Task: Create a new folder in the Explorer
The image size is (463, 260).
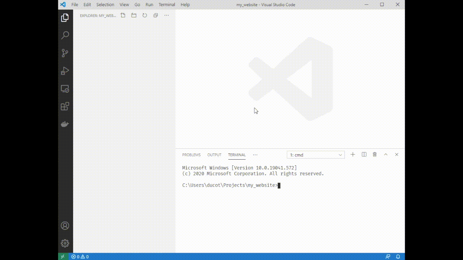Action: point(133,15)
